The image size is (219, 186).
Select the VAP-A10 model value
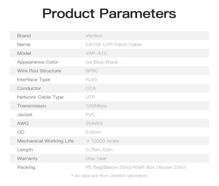tap(96, 53)
